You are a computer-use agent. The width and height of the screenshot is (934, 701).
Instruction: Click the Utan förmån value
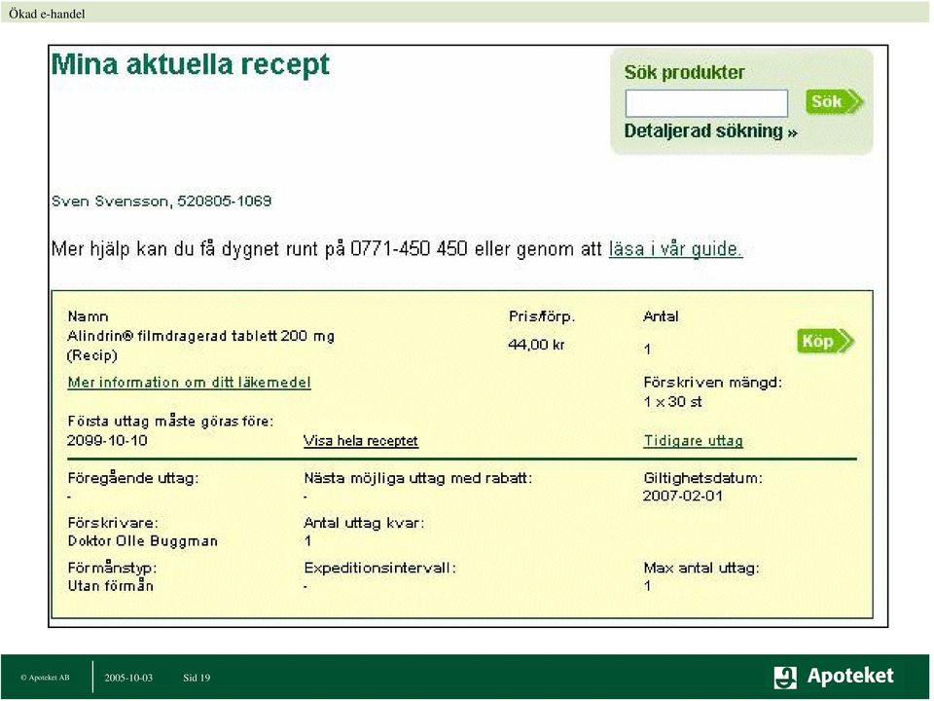click(110, 586)
